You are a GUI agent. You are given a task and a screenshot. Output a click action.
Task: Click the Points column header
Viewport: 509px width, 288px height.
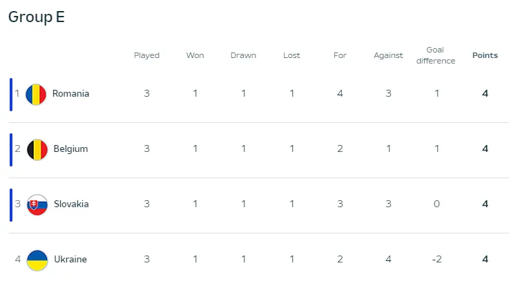[485, 55]
